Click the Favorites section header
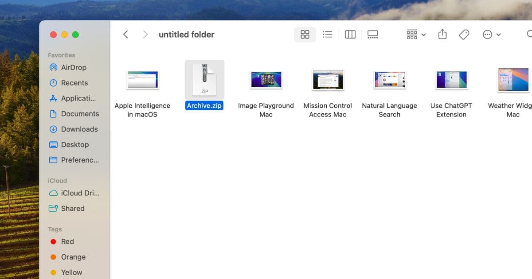The image size is (532, 279). point(62,55)
